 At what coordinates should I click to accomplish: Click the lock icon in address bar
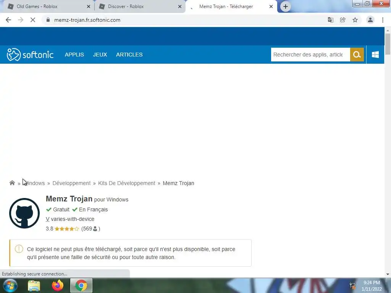pos(48,20)
